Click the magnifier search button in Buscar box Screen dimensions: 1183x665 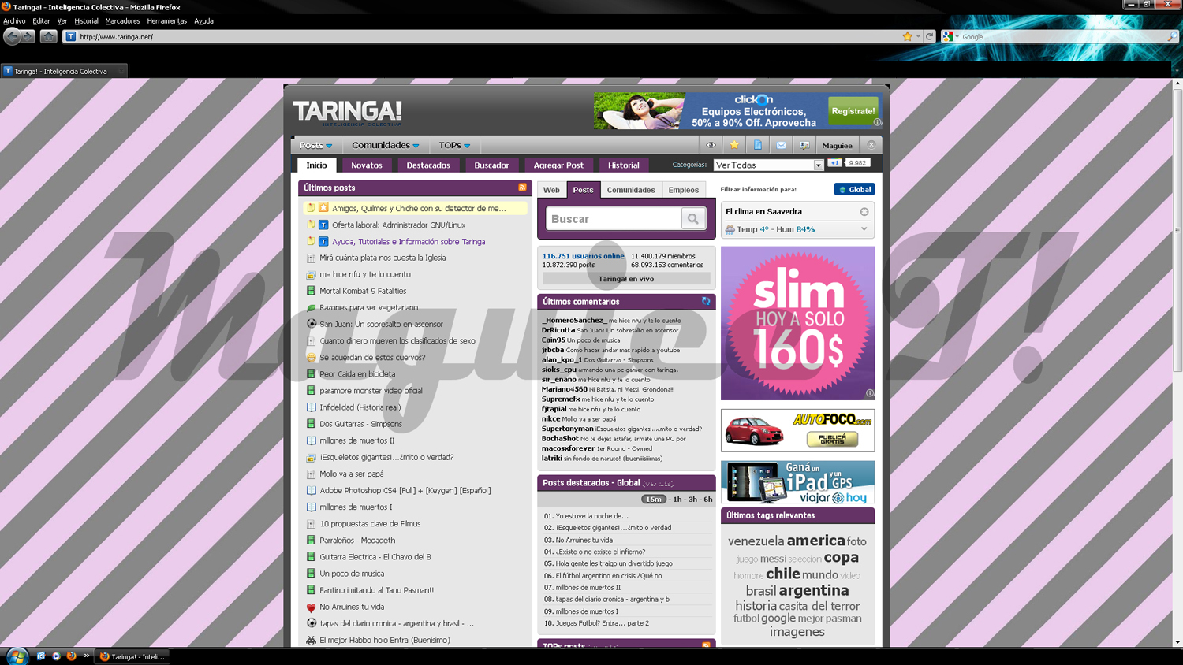(693, 218)
